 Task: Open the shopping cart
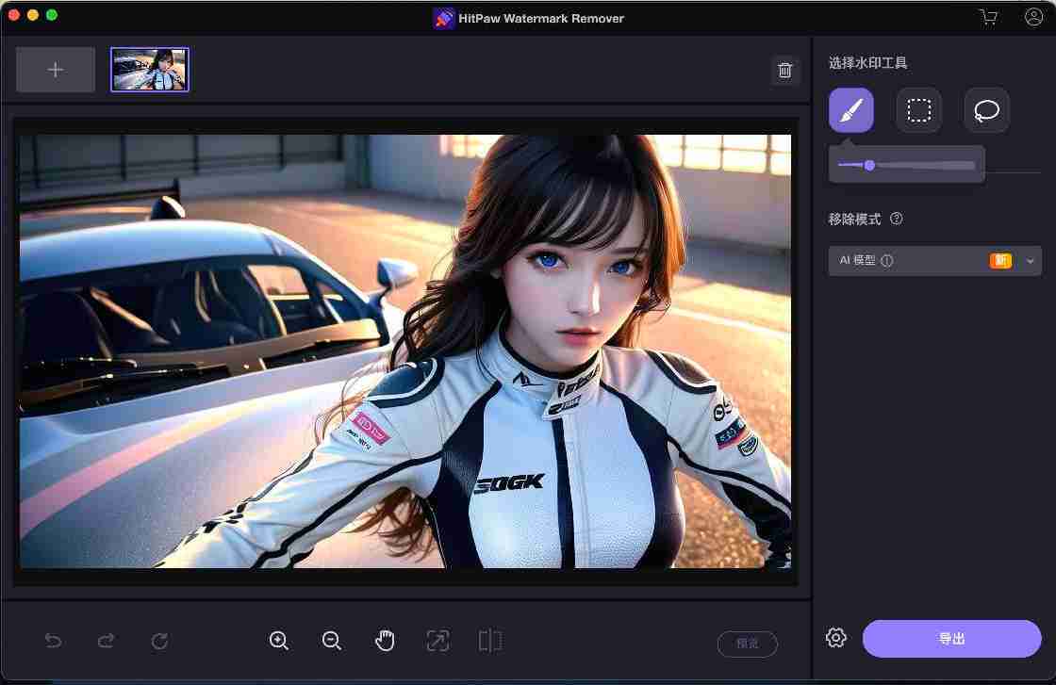coord(988,17)
